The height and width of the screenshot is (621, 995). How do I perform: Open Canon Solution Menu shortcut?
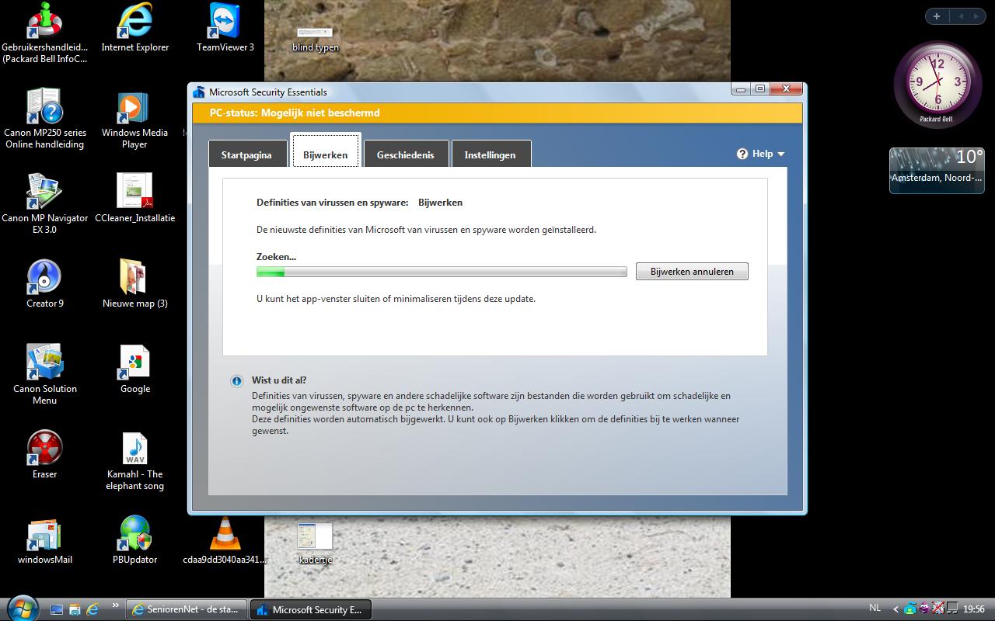[x=44, y=374]
